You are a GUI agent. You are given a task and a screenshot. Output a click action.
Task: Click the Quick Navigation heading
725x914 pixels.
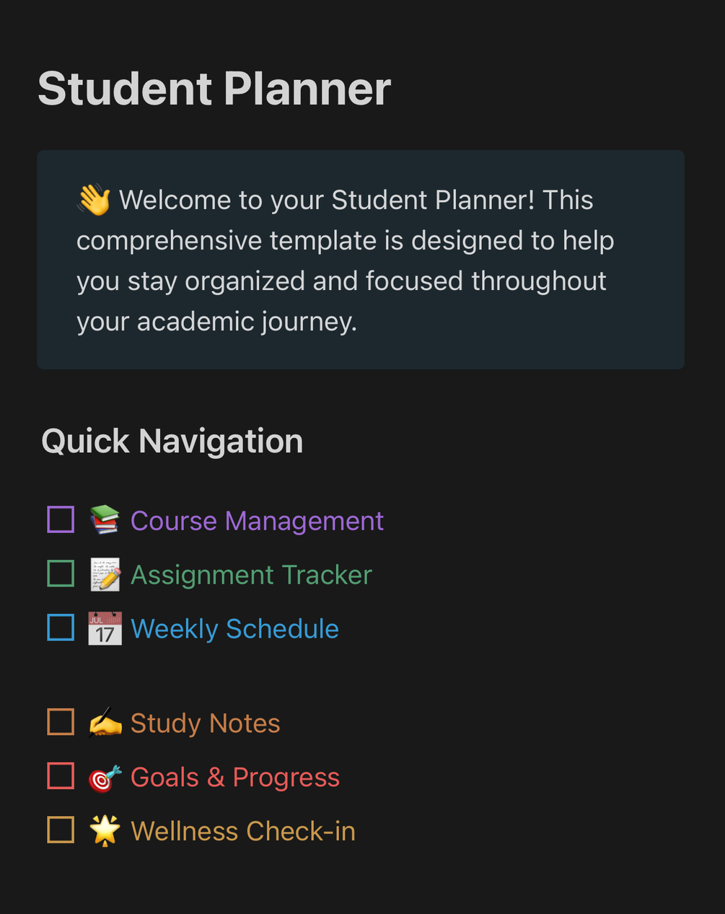click(x=172, y=441)
